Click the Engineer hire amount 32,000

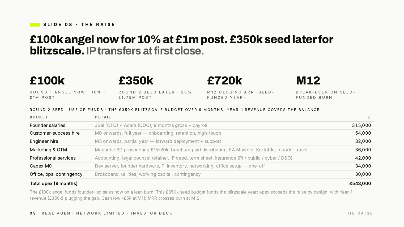click(363, 141)
